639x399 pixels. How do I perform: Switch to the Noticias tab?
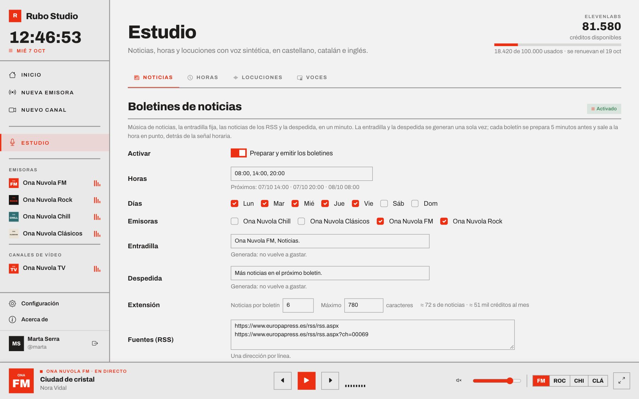click(153, 78)
